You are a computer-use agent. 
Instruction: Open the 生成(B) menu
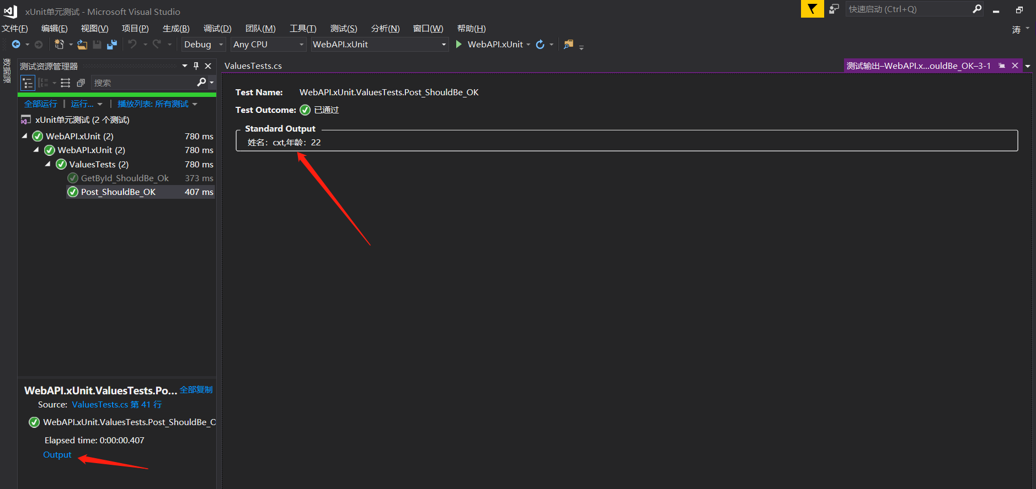tap(176, 29)
